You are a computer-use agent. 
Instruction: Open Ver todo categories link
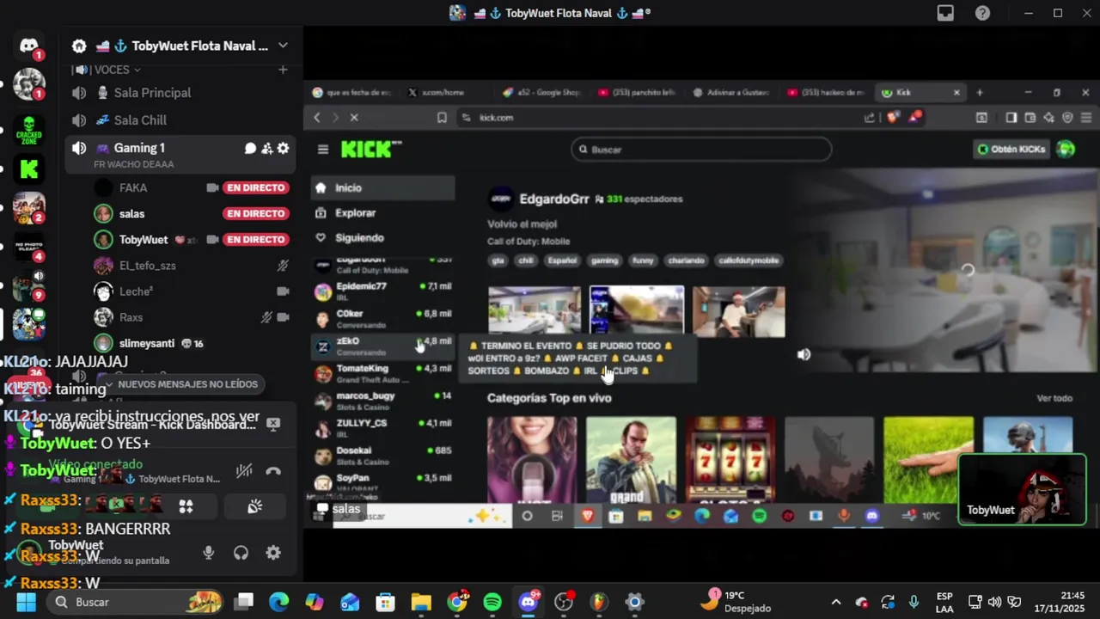1054,398
